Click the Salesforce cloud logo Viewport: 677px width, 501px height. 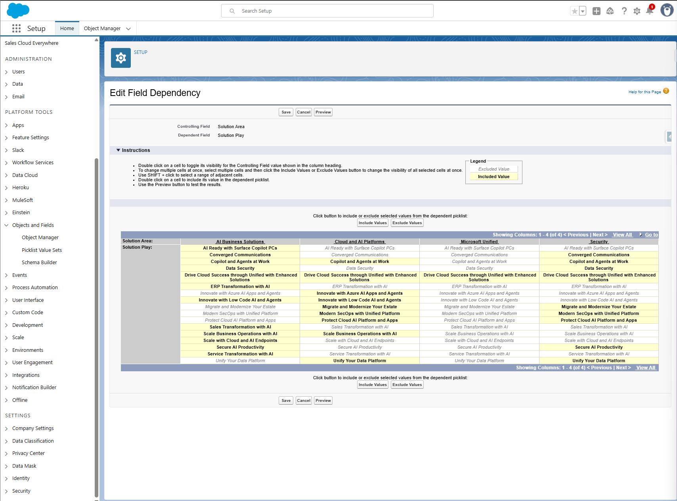click(x=18, y=11)
